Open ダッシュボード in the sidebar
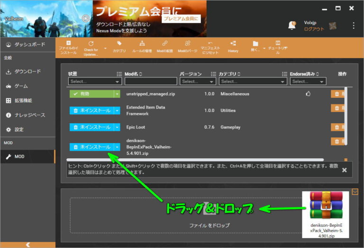 (27, 44)
